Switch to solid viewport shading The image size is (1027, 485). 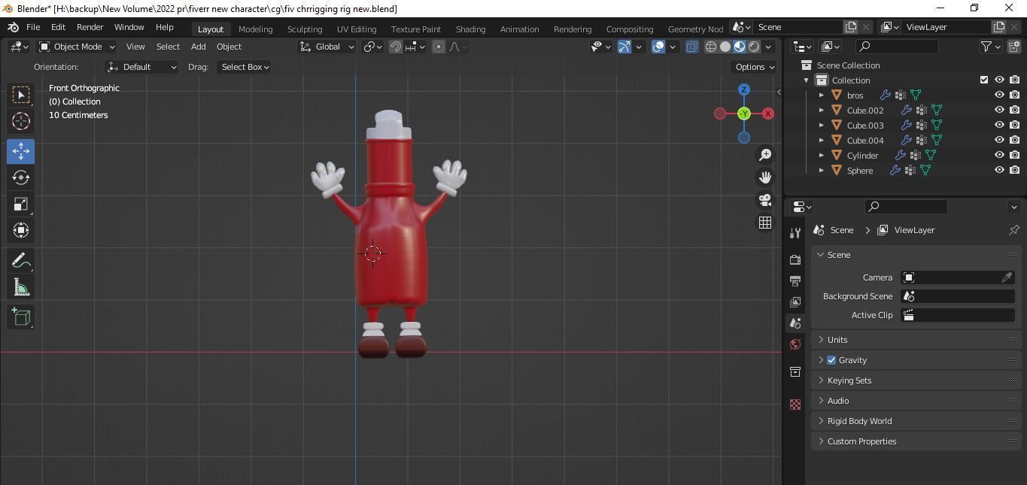[x=725, y=47]
